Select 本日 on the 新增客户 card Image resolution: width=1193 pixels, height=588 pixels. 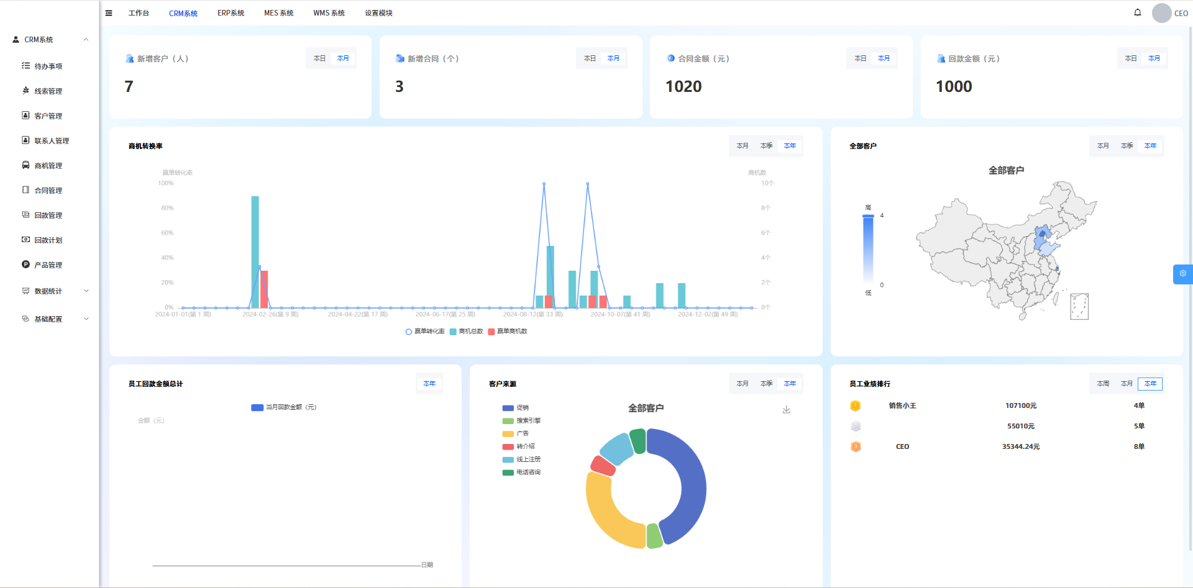pyautogui.click(x=319, y=58)
